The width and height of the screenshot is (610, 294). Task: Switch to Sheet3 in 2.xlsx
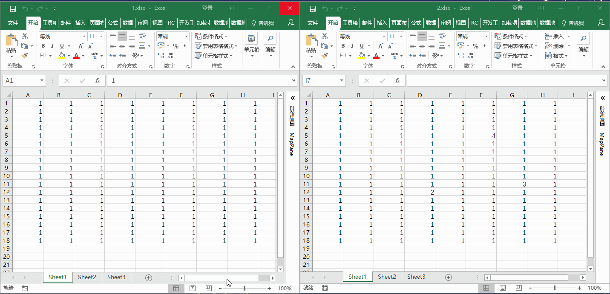pos(416,277)
